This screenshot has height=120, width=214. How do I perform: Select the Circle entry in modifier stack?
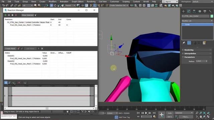click(198, 25)
